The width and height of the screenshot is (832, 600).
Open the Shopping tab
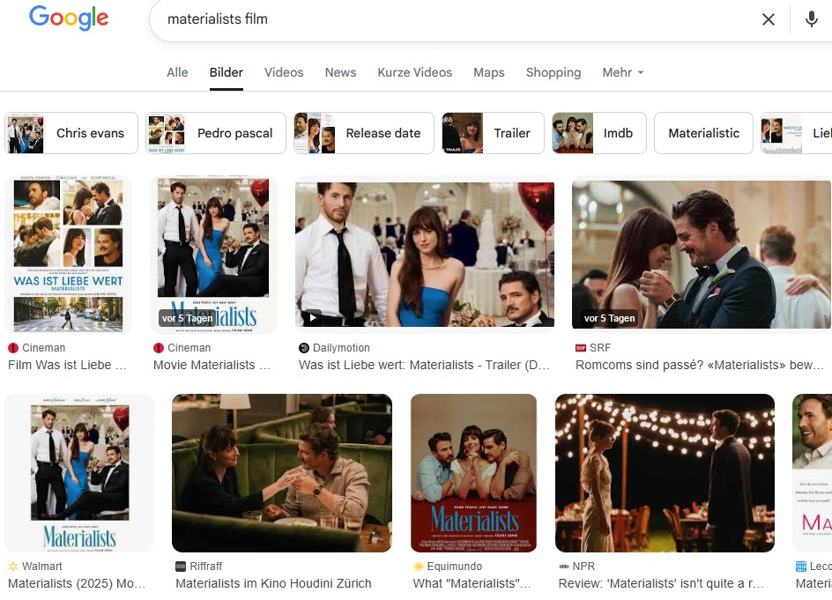(553, 72)
